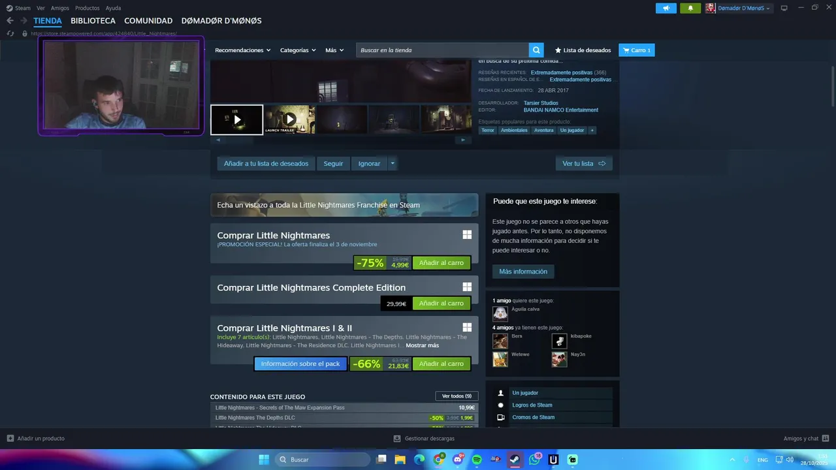Open Amigos y chat icon
This screenshot has width=836, height=470.
826,439
